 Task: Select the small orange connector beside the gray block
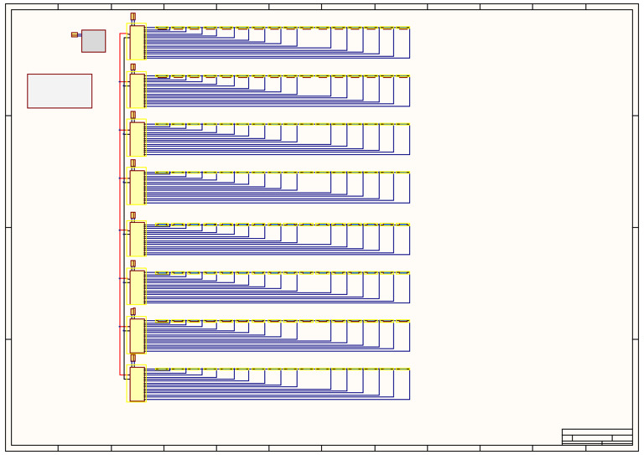point(75,35)
